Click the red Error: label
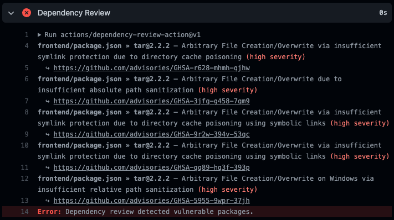 pyautogui.click(x=49, y=212)
